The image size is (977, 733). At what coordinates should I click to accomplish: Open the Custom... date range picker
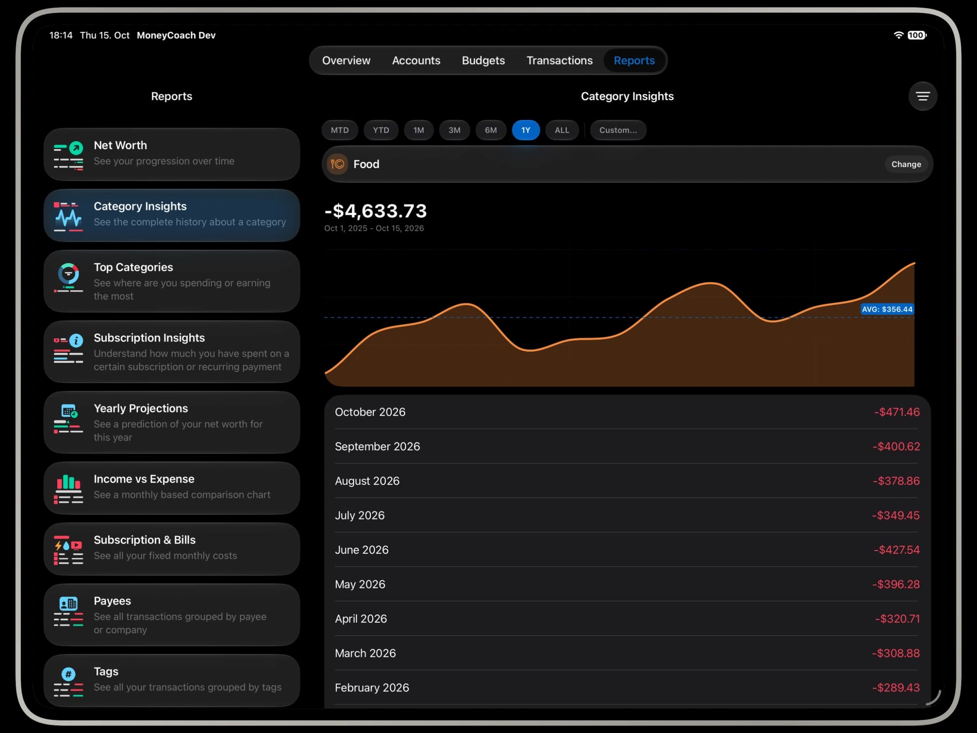point(618,130)
